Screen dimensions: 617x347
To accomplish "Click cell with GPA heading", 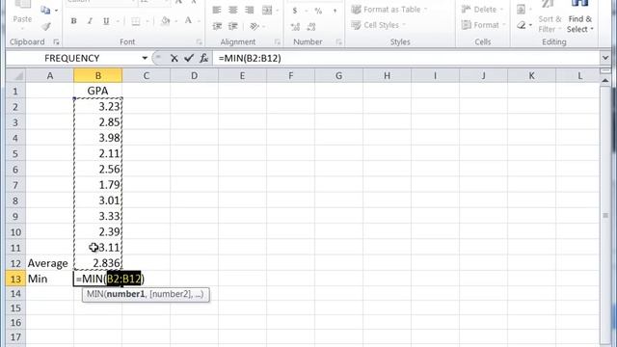I will click(98, 91).
